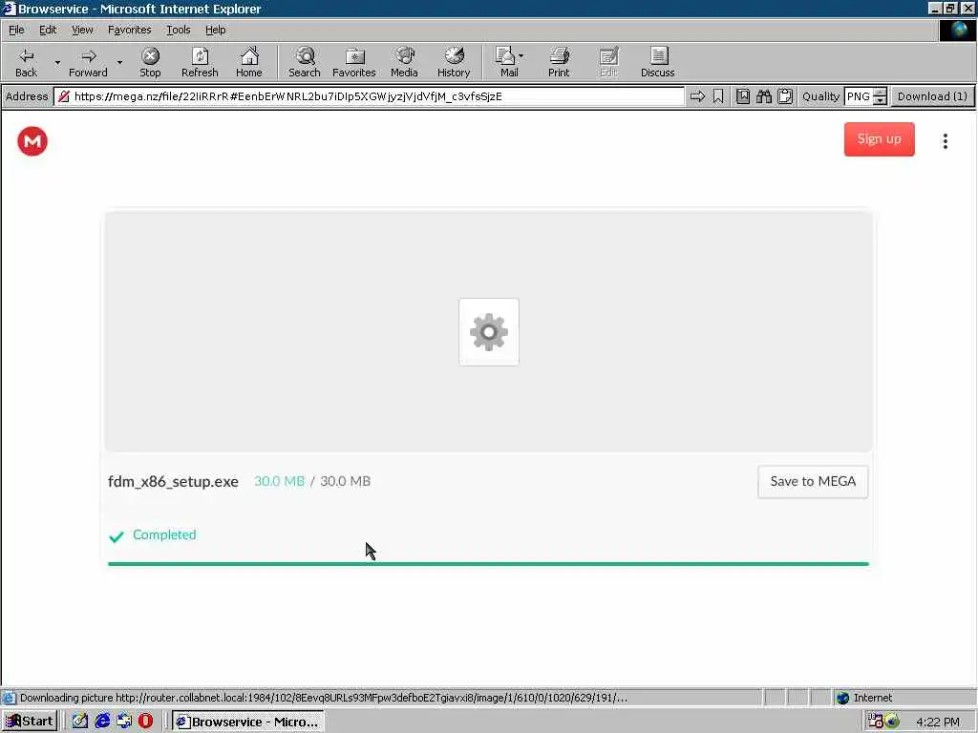
Task: Click the clipboard paste icon
Action: (x=785, y=96)
